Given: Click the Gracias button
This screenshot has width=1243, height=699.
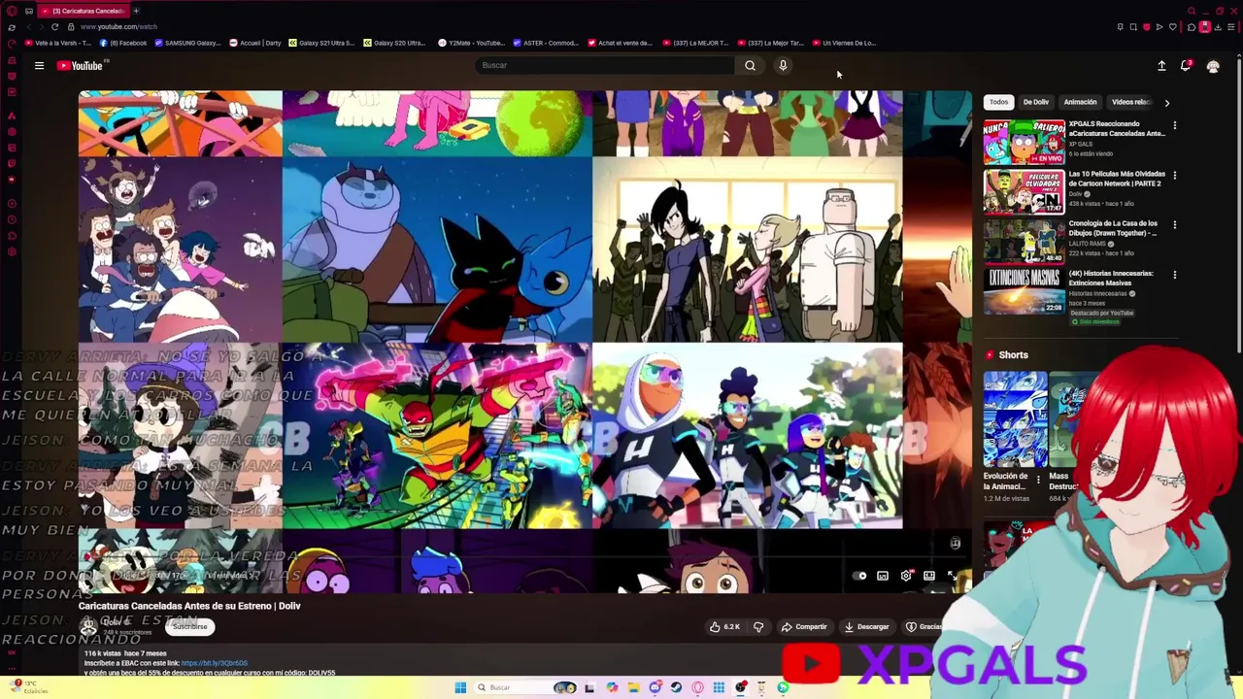Looking at the screenshot, I should pos(924,627).
